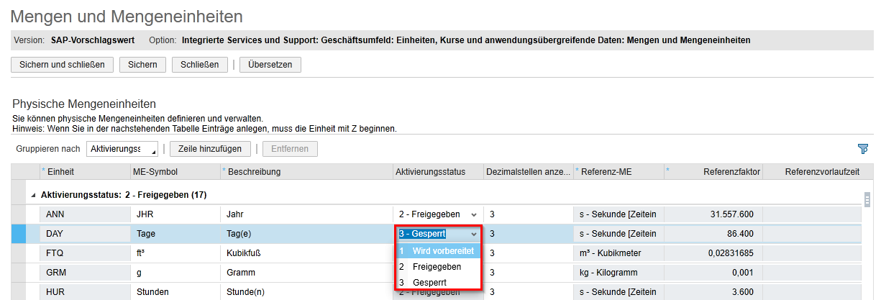
Task: Open the Übersetzen function
Action: pyautogui.click(x=270, y=65)
